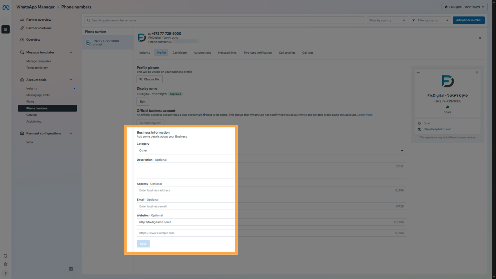Image resolution: width=496 pixels, height=279 pixels.
Task: Open the three-dot menu in profile preview
Action: [x=477, y=73]
